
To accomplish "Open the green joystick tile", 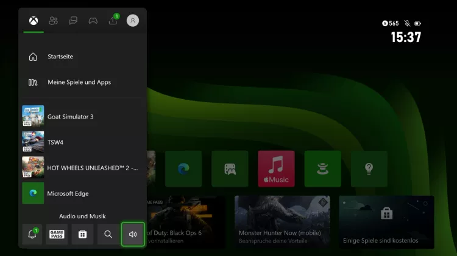I will click(322, 168).
